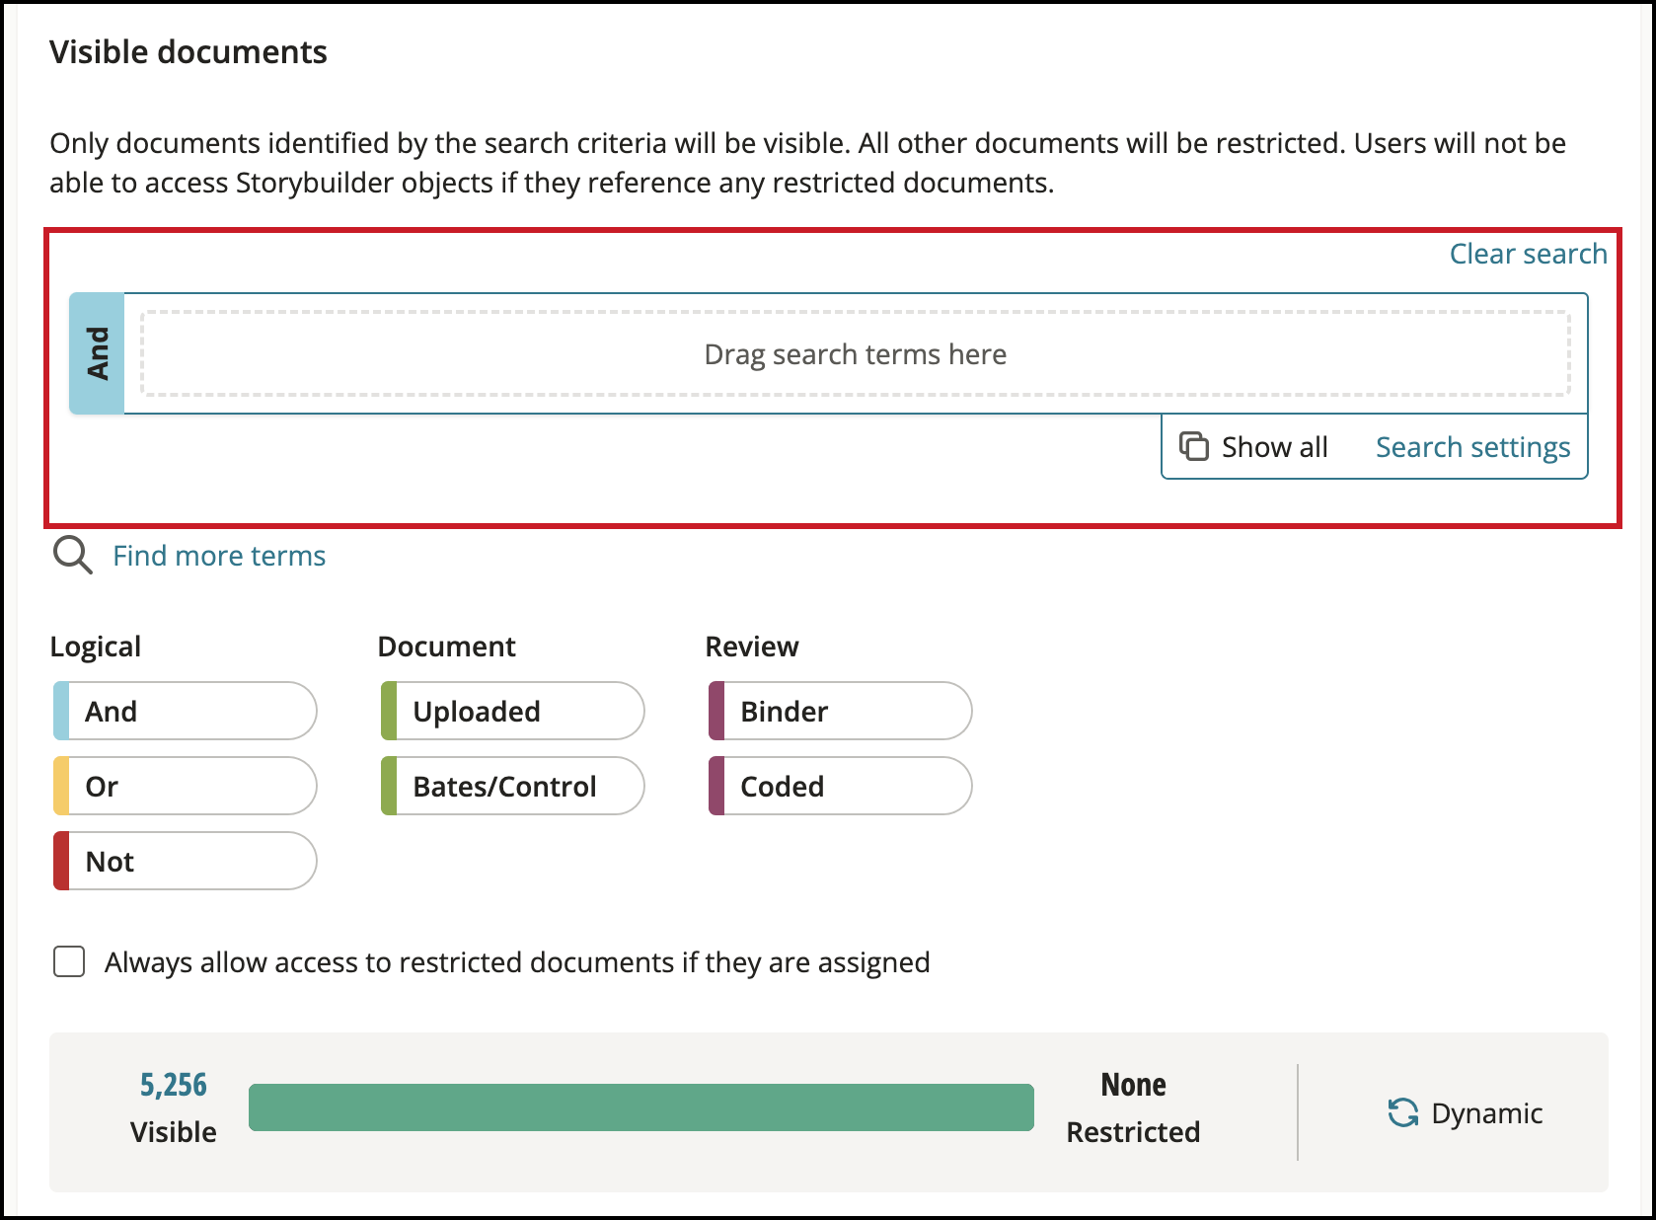Viewport: 1656px width, 1220px height.
Task: Click the Logical column heading
Action: click(96, 647)
